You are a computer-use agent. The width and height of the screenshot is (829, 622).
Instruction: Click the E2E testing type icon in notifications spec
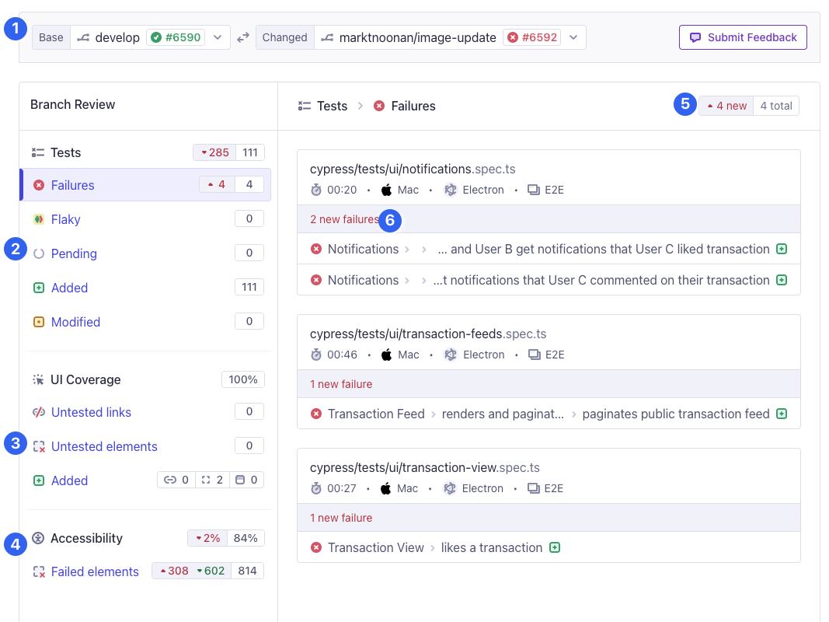[x=534, y=190]
